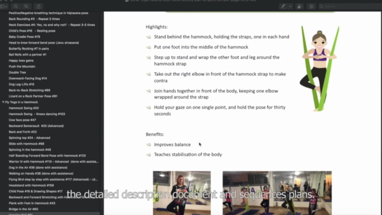Open Dog in the Air #36 entry
This screenshot has width=382, height=215.
click(x=38, y=167)
